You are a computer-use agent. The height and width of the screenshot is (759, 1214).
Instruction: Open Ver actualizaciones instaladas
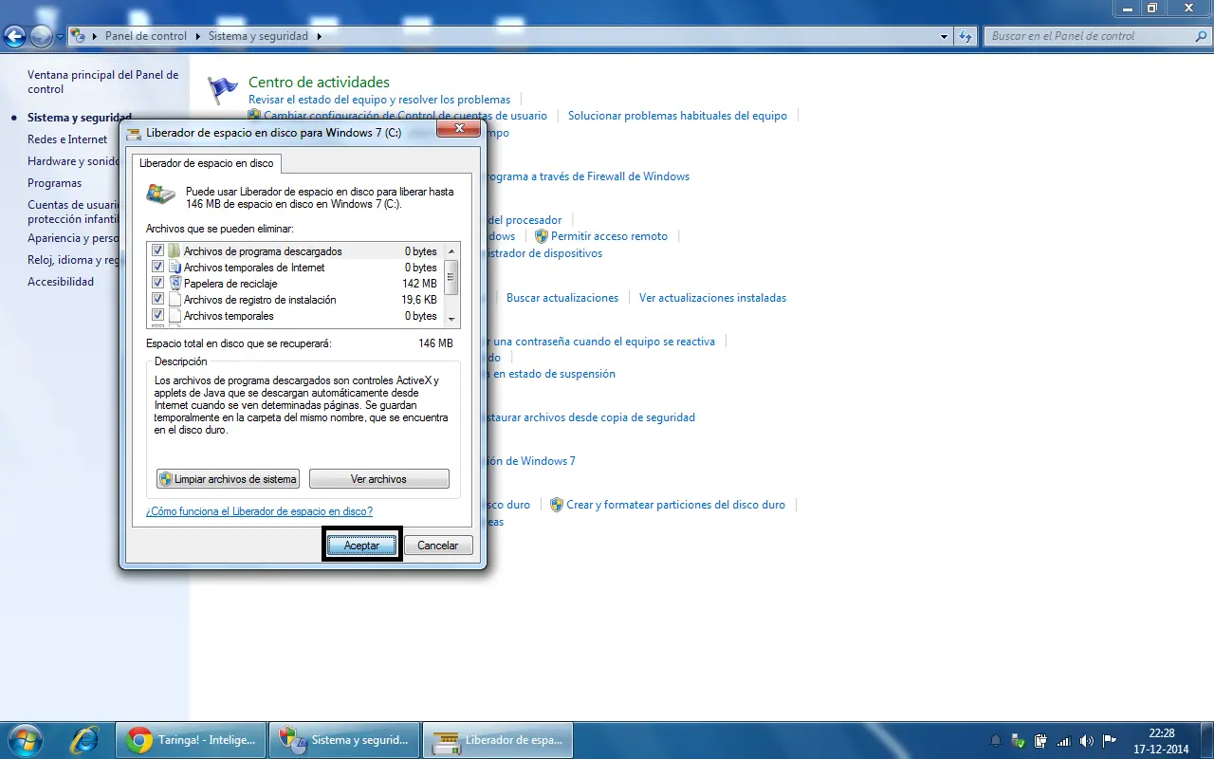(x=712, y=298)
